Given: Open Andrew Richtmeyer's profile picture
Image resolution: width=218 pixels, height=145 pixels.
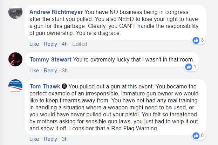Looking at the screenshot, I should pyautogui.click(x=15, y=12).
